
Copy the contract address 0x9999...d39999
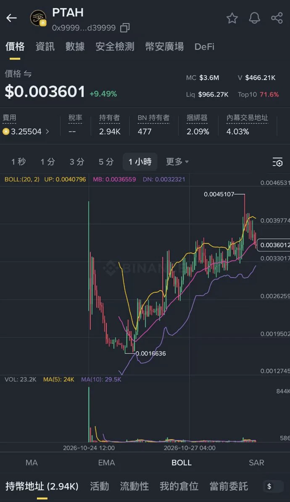(x=125, y=28)
